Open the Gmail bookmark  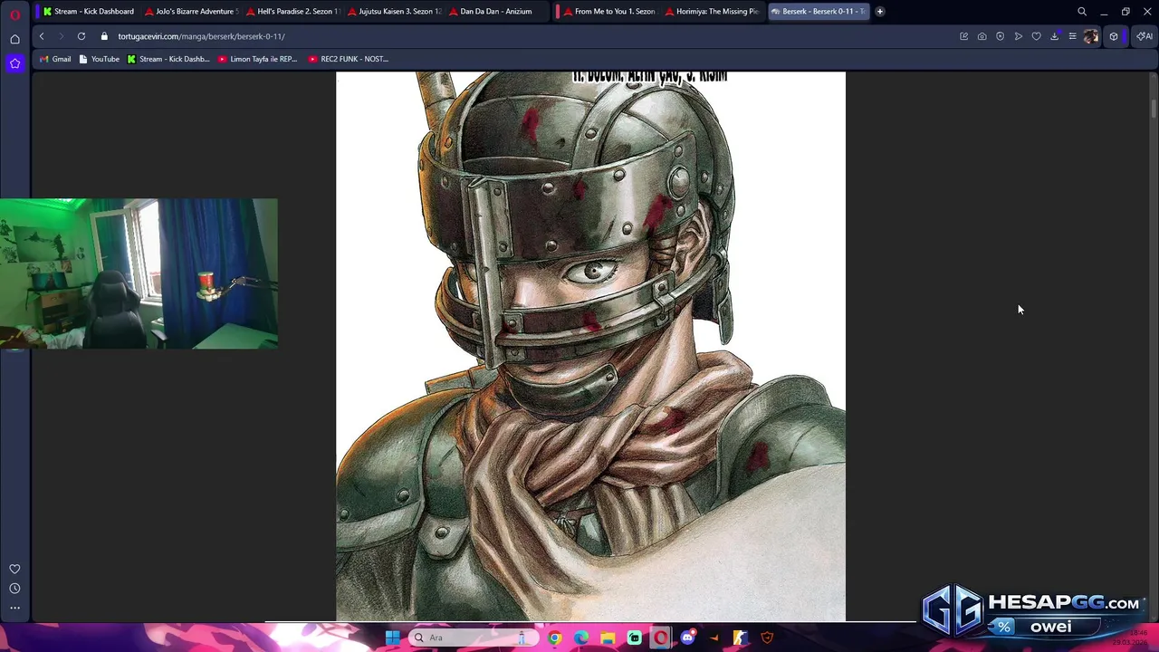55,59
